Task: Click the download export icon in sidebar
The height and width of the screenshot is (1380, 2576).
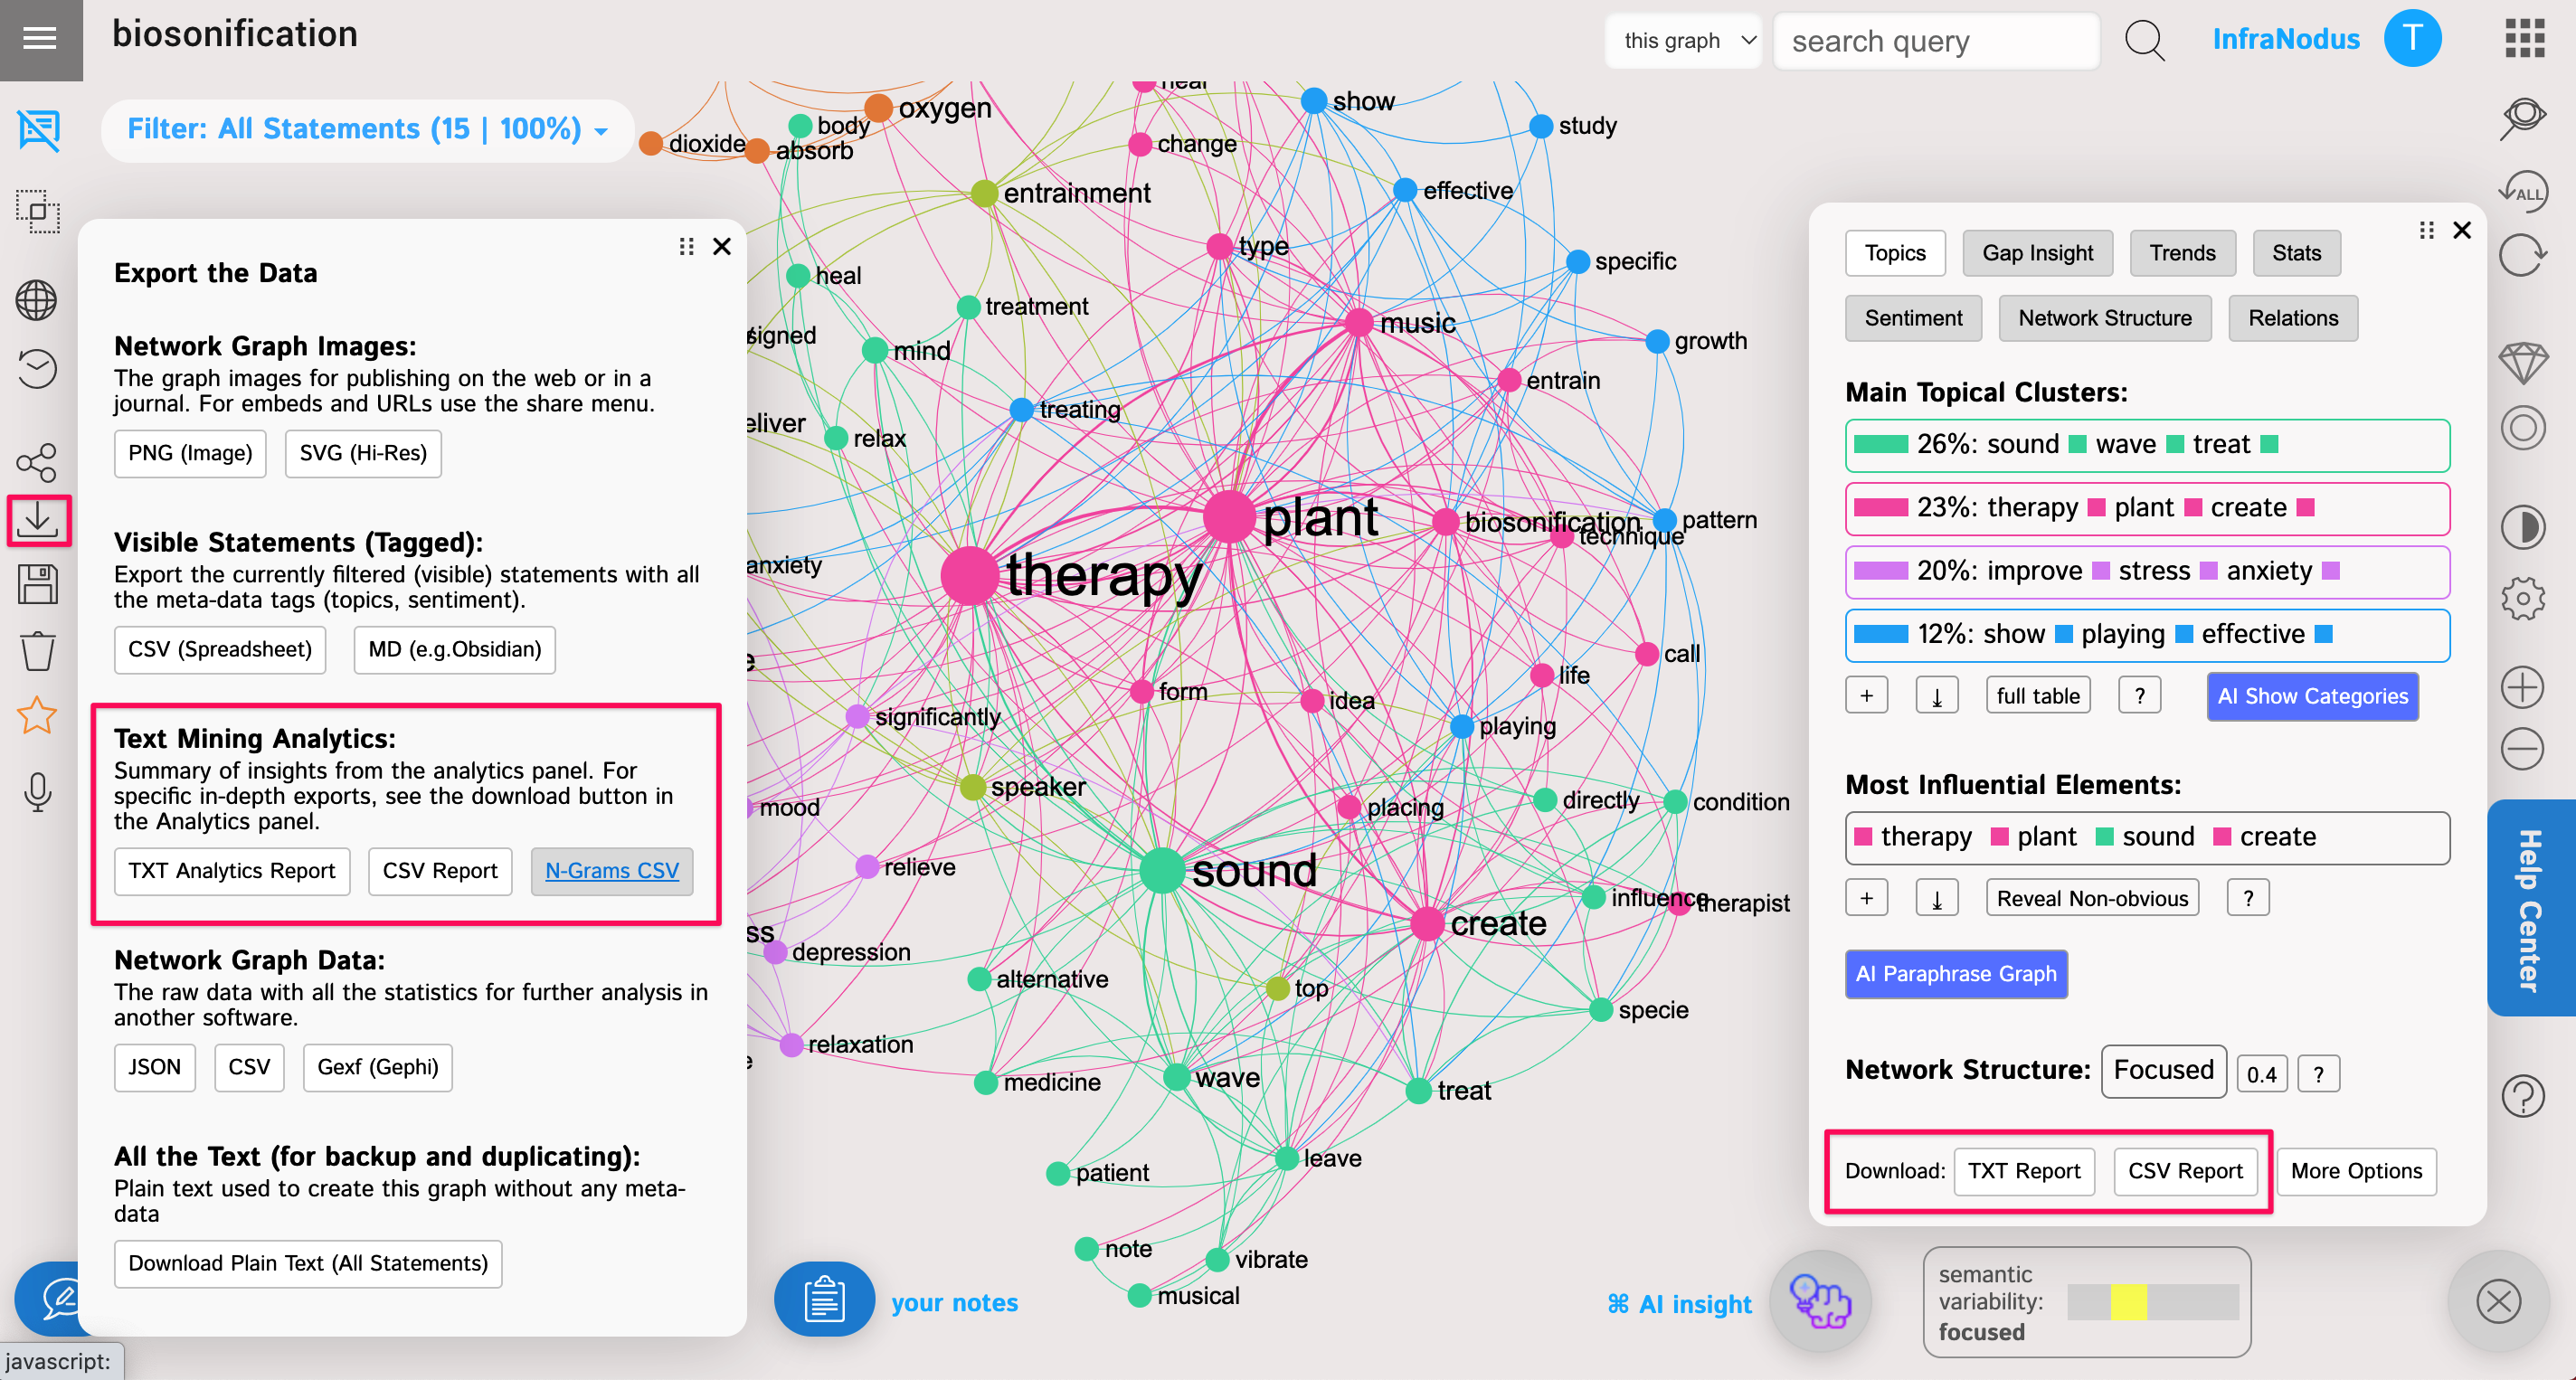Action: pyautogui.click(x=38, y=519)
